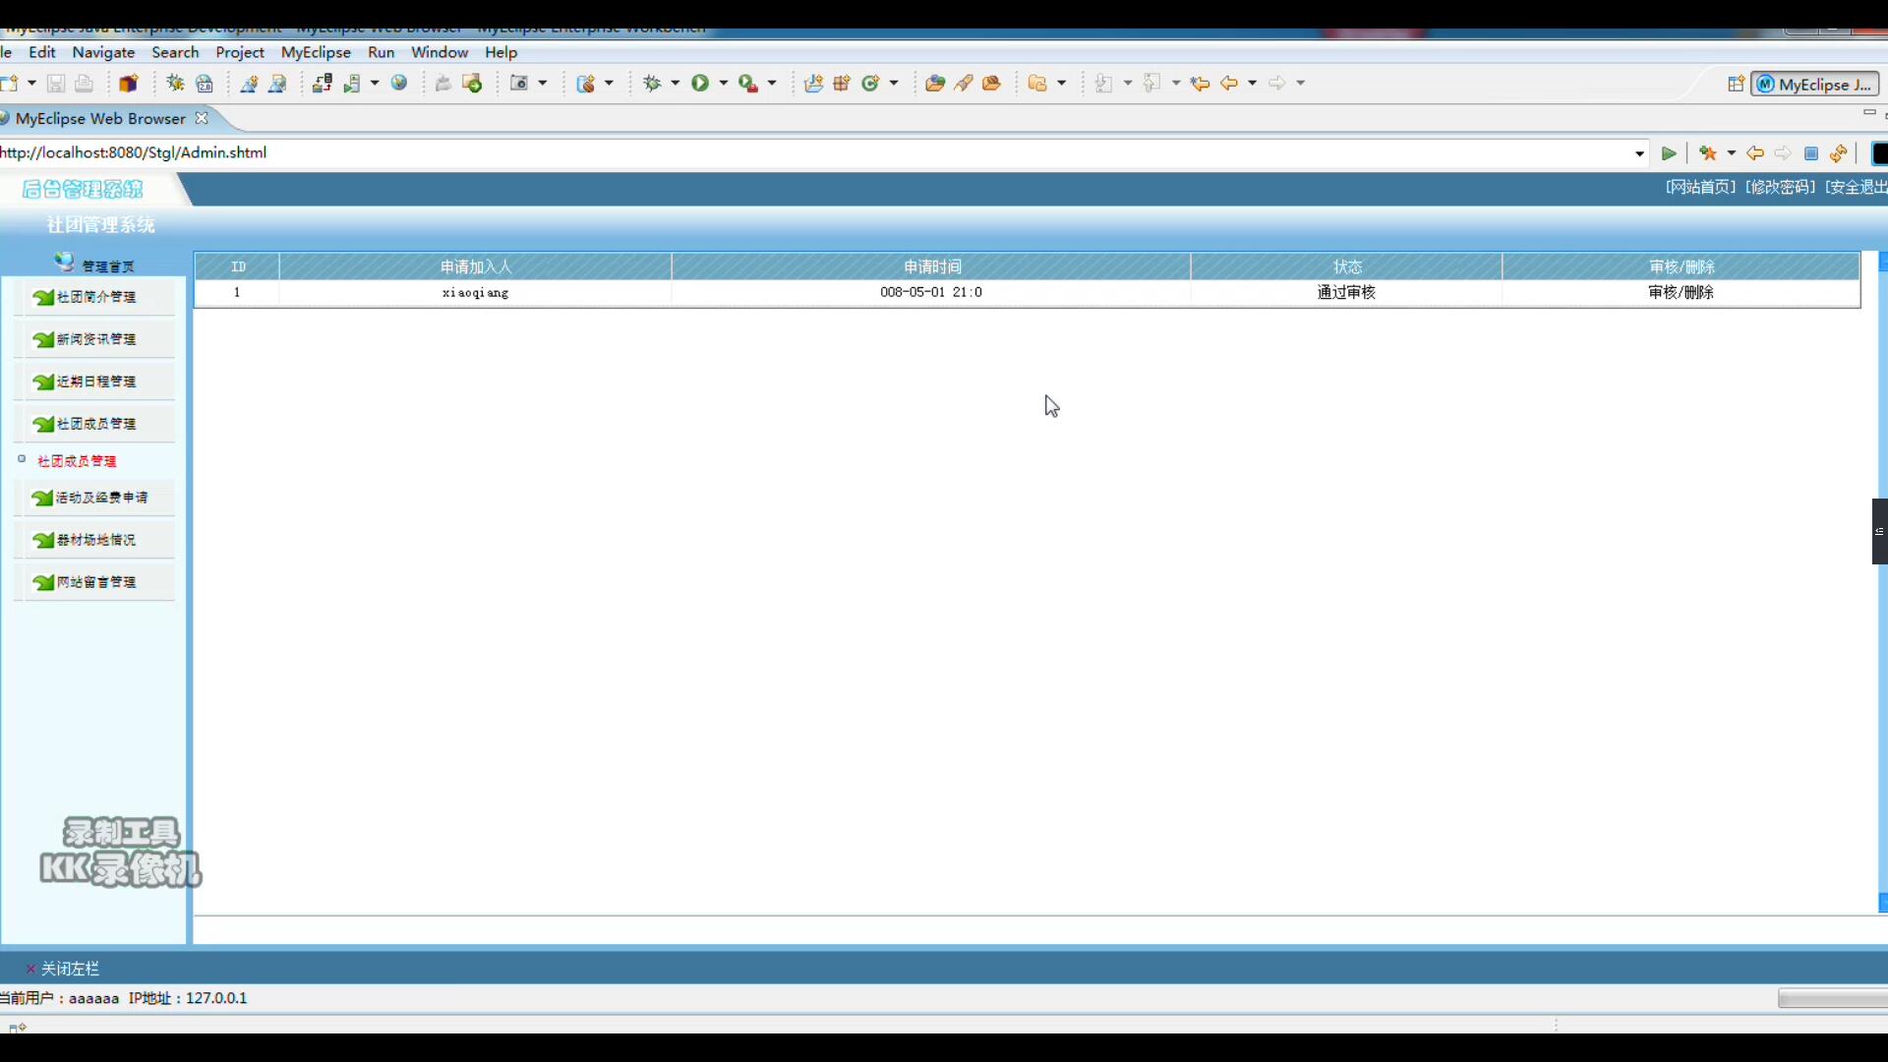1888x1062 pixels.
Task: Open the MyEclipse menu
Action: (316, 52)
